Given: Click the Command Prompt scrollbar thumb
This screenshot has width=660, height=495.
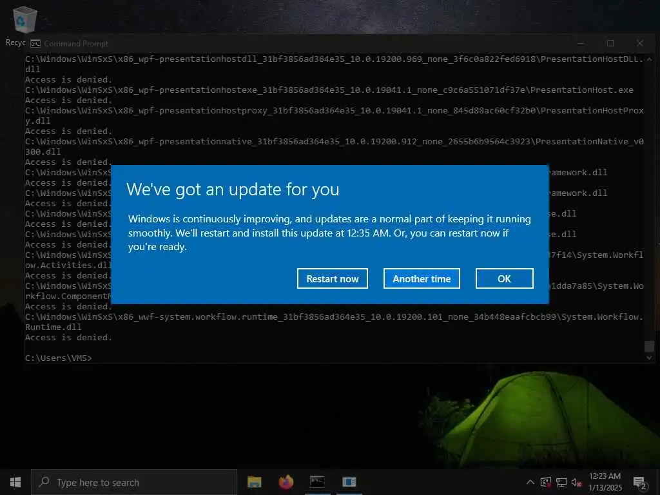Looking at the screenshot, I should click(x=649, y=346).
